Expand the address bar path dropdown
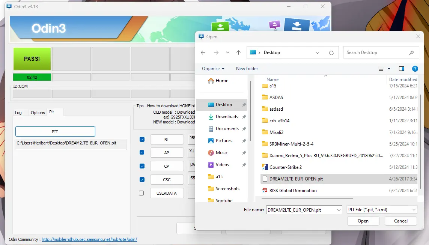The width and height of the screenshot is (429, 245). point(318,53)
